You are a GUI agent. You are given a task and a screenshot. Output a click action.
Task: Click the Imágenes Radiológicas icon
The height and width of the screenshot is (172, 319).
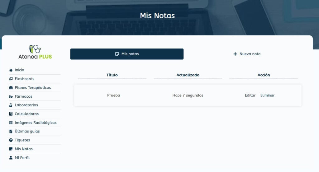coord(11,123)
